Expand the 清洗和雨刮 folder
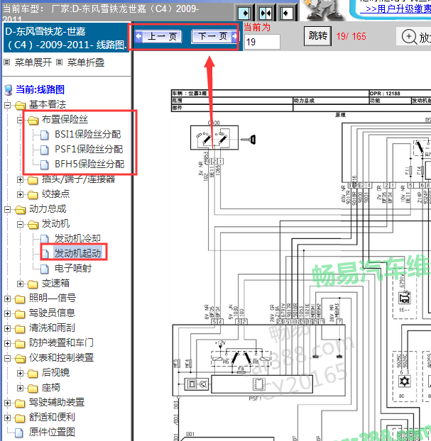This screenshot has height=441, width=431. (7, 328)
